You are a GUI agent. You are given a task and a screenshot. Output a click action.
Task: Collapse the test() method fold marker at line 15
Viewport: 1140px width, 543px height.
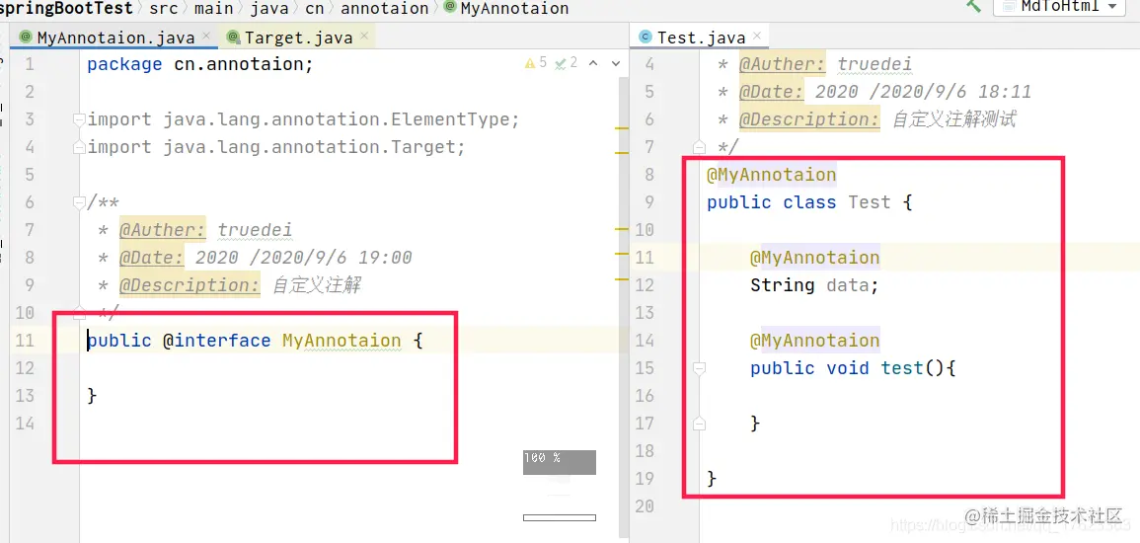coord(700,368)
